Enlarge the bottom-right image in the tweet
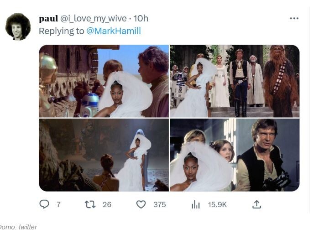The height and width of the screenshot is (244, 334). 235,155
